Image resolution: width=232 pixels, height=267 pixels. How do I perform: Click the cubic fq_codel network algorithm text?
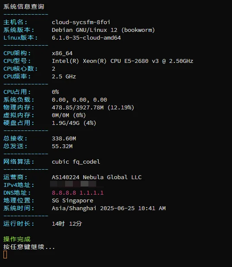pos(76,162)
